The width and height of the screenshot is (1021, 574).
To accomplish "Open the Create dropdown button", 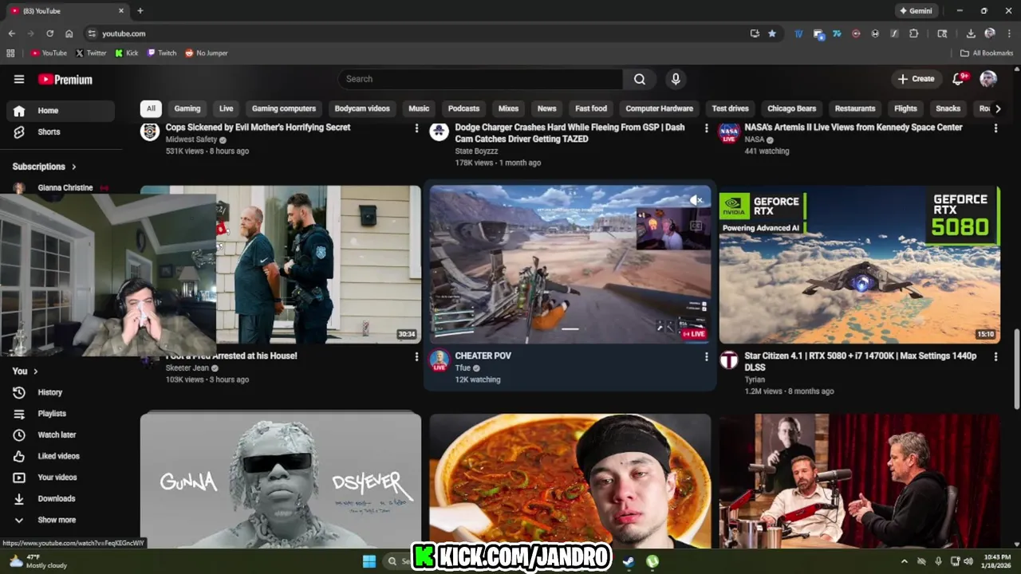I will pos(916,79).
